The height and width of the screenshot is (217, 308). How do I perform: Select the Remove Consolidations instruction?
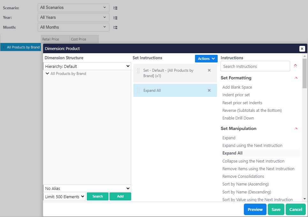243,177
